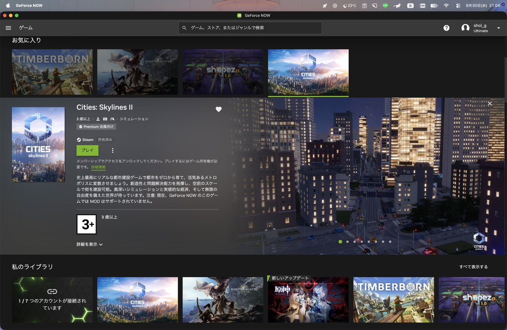The image size is (507, 330).
Task: Click the お気に入り section heading
Action: coord(27,40)
